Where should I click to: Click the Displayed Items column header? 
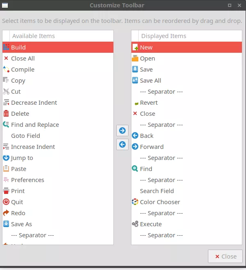pyautogui.click(x=164, y=36)
